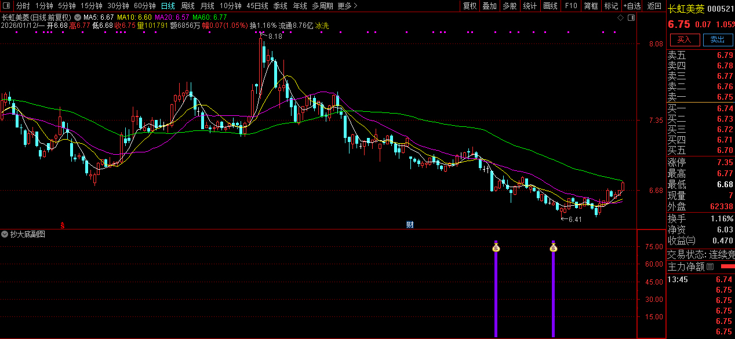Viewport: 735px width, 339px height.
Task: Toggle the left sidebar panel icon
Action: click(6, 6)
